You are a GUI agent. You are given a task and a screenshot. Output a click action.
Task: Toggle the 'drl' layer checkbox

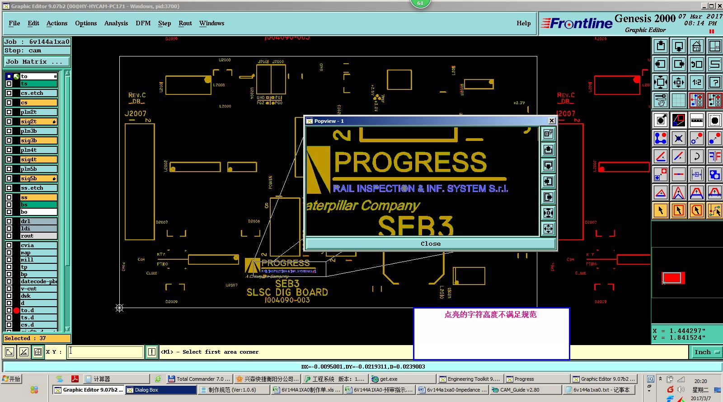9,221
